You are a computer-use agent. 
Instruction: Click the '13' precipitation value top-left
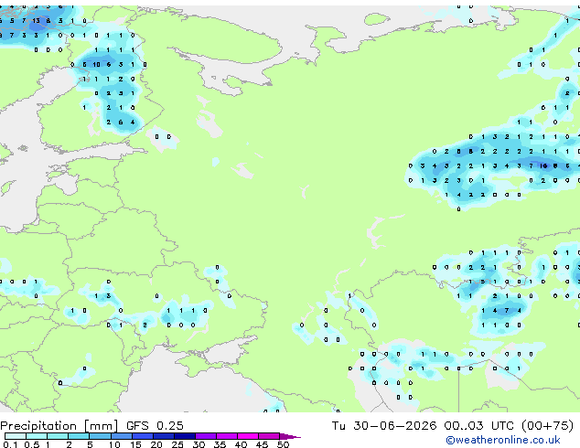[x=36, y=21]
